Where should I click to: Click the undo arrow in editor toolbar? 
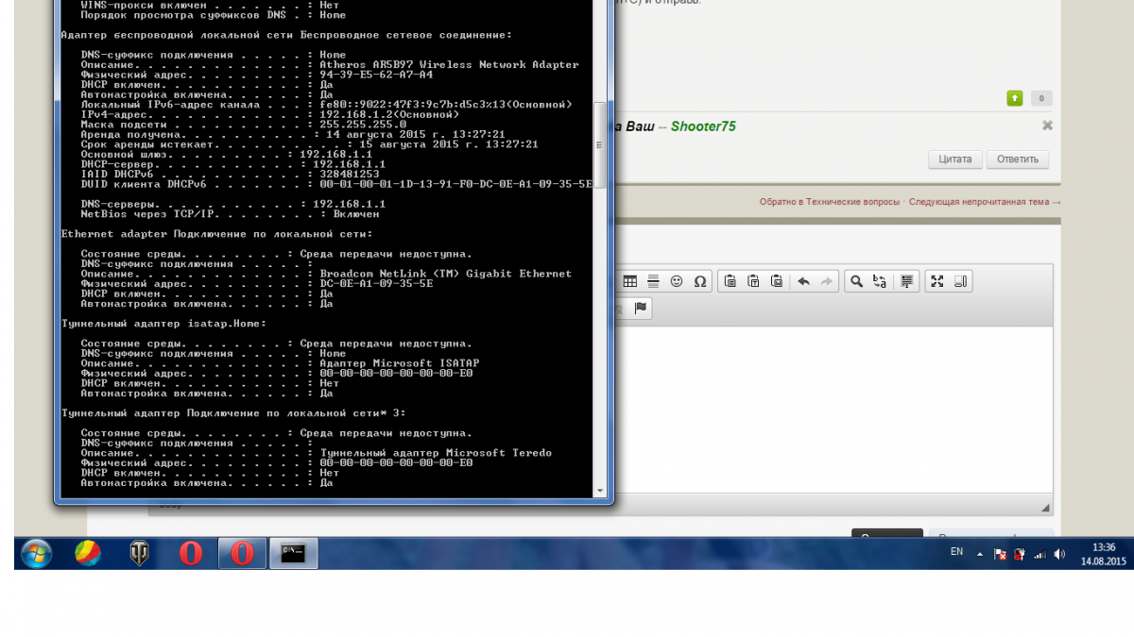(x=804, y=281)
